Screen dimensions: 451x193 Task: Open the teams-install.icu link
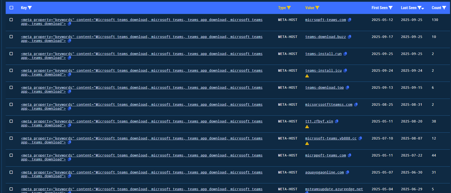(x=323, y=70)
